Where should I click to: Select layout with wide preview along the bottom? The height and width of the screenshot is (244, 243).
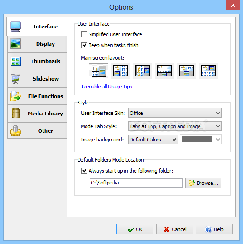pos(186,71)
